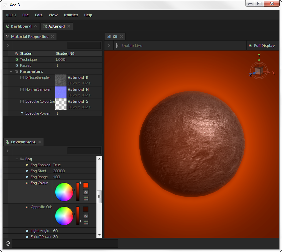Image resolution: width=282 pixels, height=252 pixels.
Task: Click the palette button under Opposite Colour swatch
Action: pos(86,216)
